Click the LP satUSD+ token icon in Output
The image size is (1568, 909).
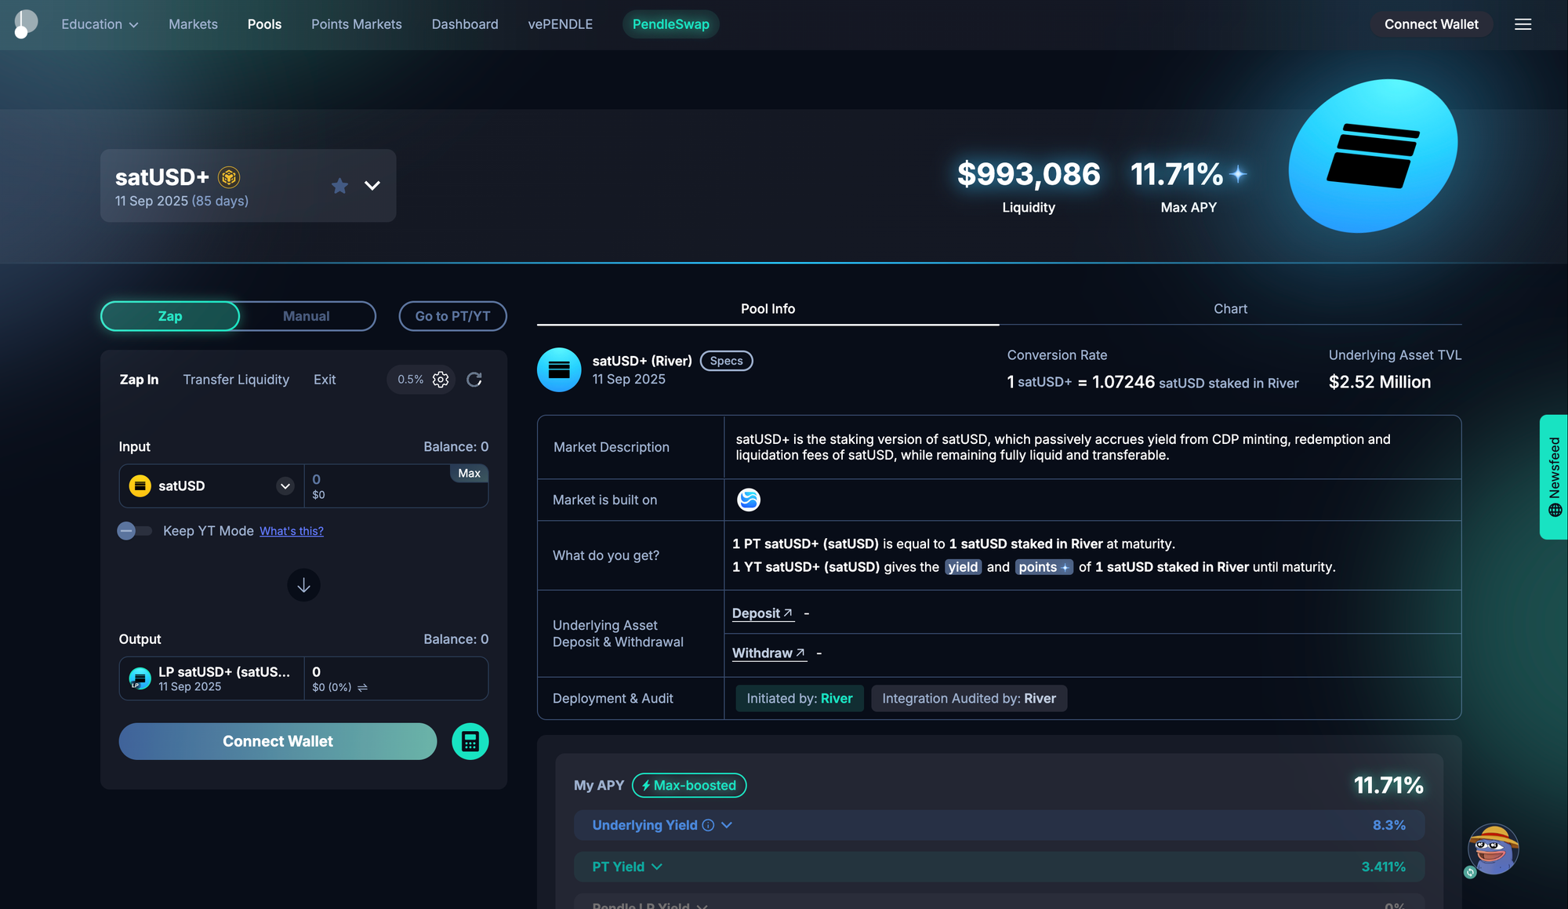point(140,678)
